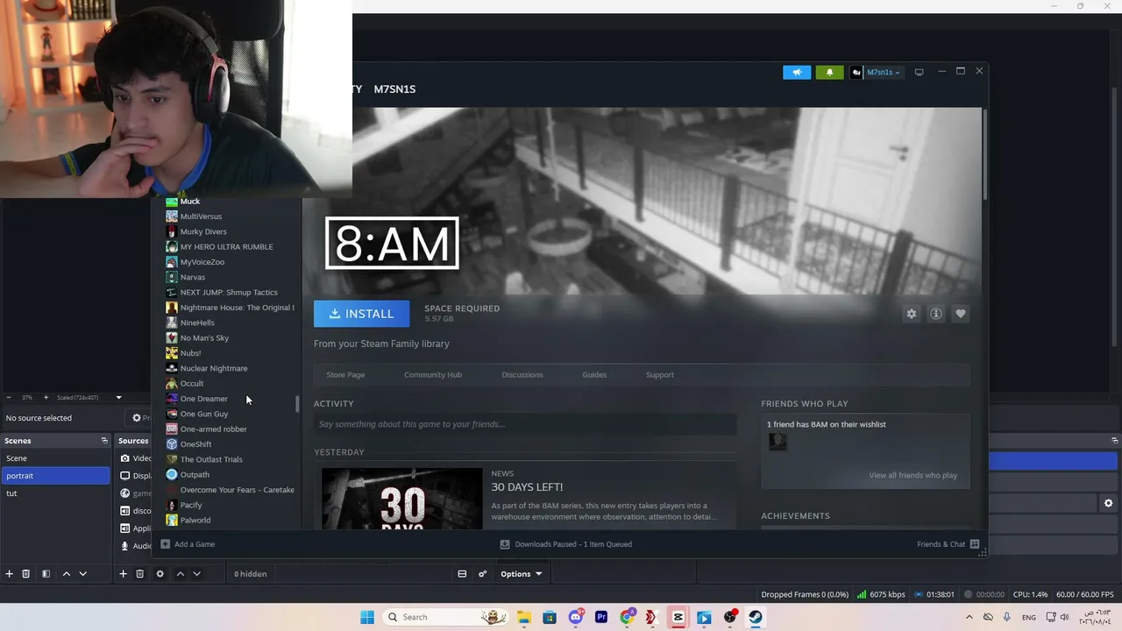This screenshot has width=1122, height=631.
Task: Switch Steam to Big Picture mode
Action: [x=919, y=72]
